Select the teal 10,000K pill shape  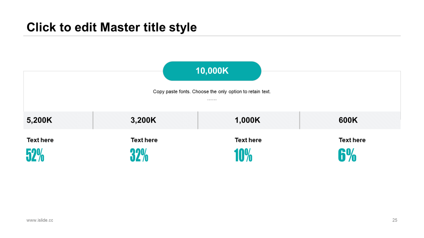pos(212,71)
